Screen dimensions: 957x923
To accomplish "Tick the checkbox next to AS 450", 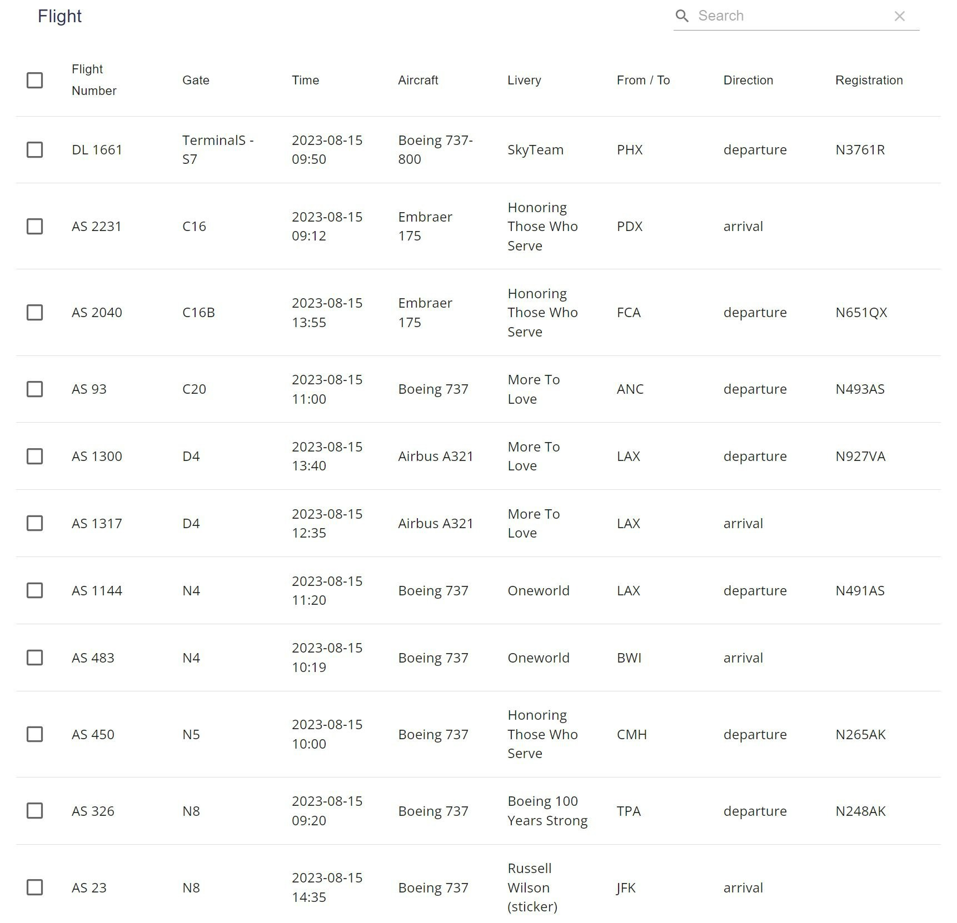I will click(x=35, y=735).
